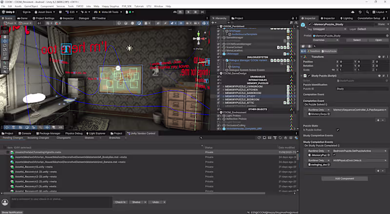This screenshot has width=390, height=214.
Task: Click the Undo button in version control
Action: pos(156,202)
